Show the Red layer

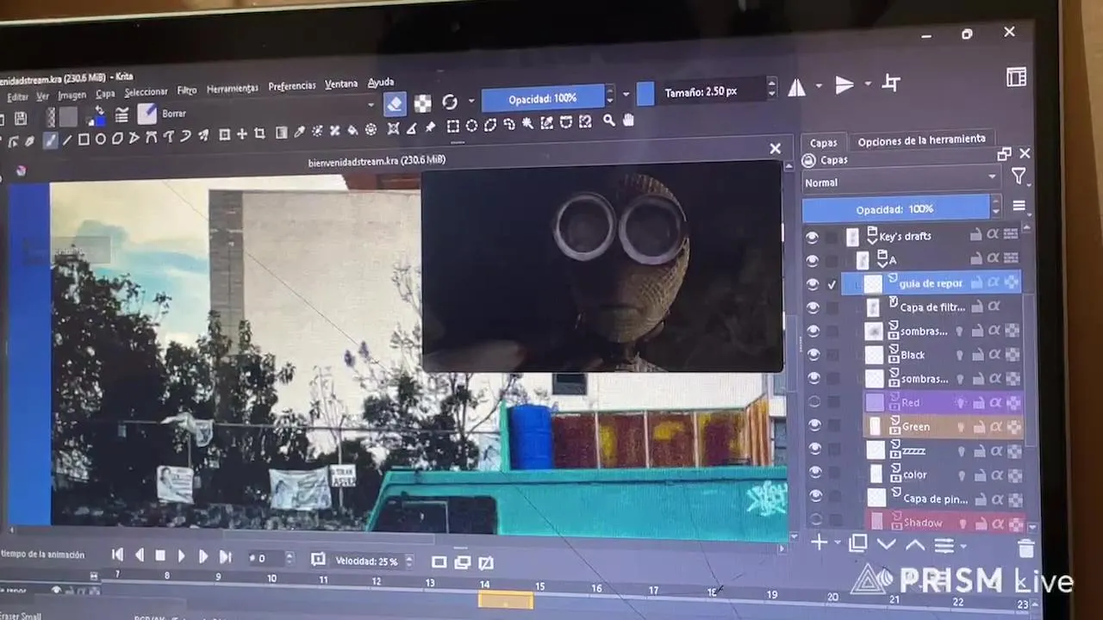tap(813, 401)
